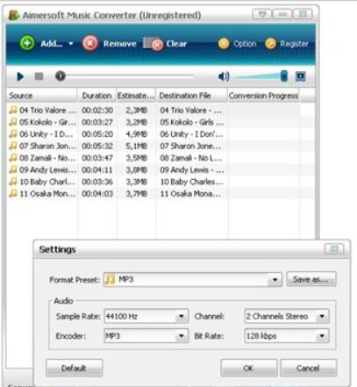Screen dimensions: 357x387
Task: Select the '09 Andy Lewis' source row
Action: click(42, 170)
